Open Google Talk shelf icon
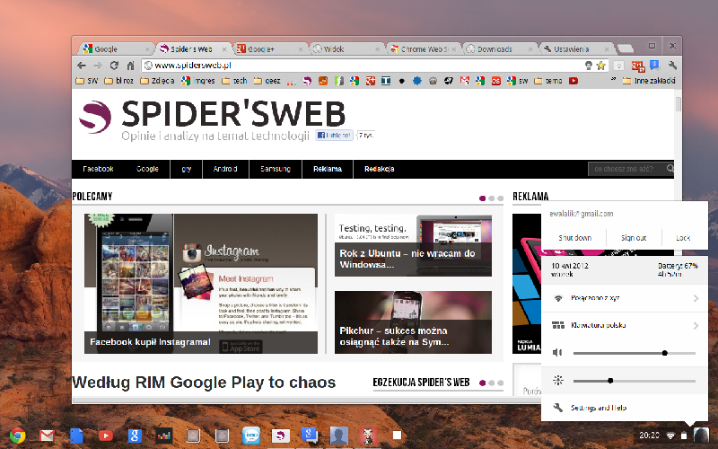This screenshot has width=718, height=449. point(310,436)
